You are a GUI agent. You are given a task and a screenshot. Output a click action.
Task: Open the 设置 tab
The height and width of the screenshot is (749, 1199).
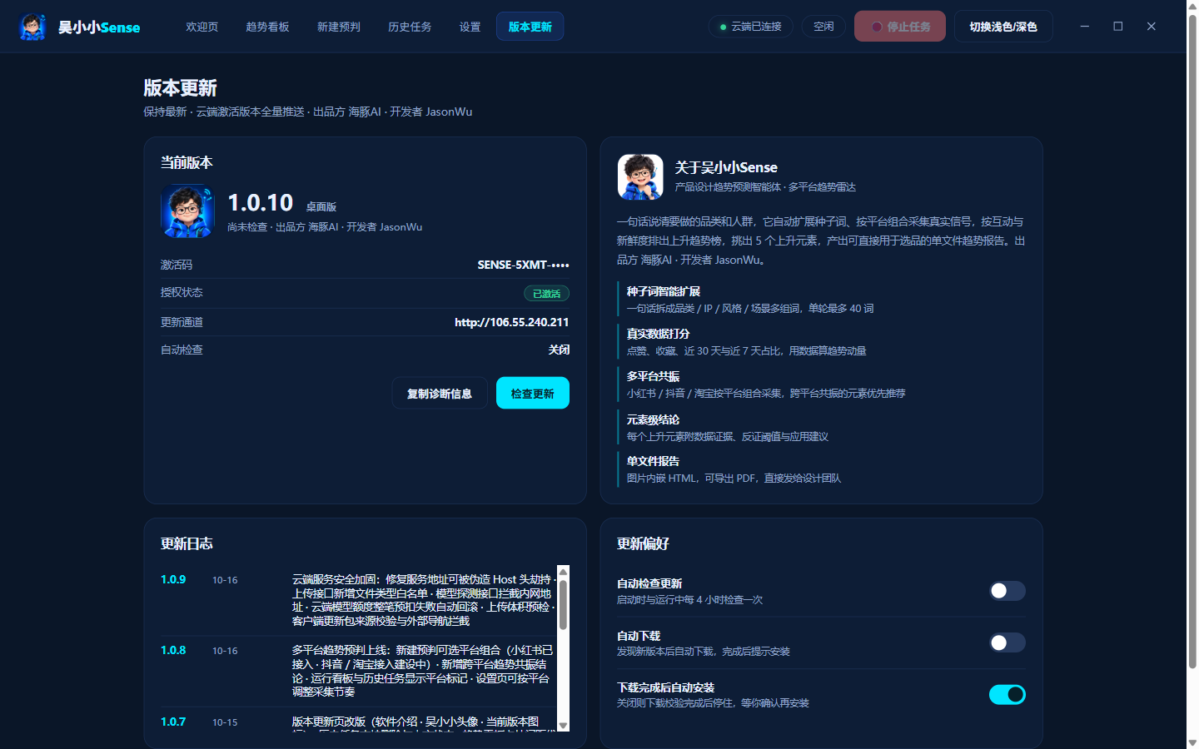pyautogui.click(x=470, y=27)
